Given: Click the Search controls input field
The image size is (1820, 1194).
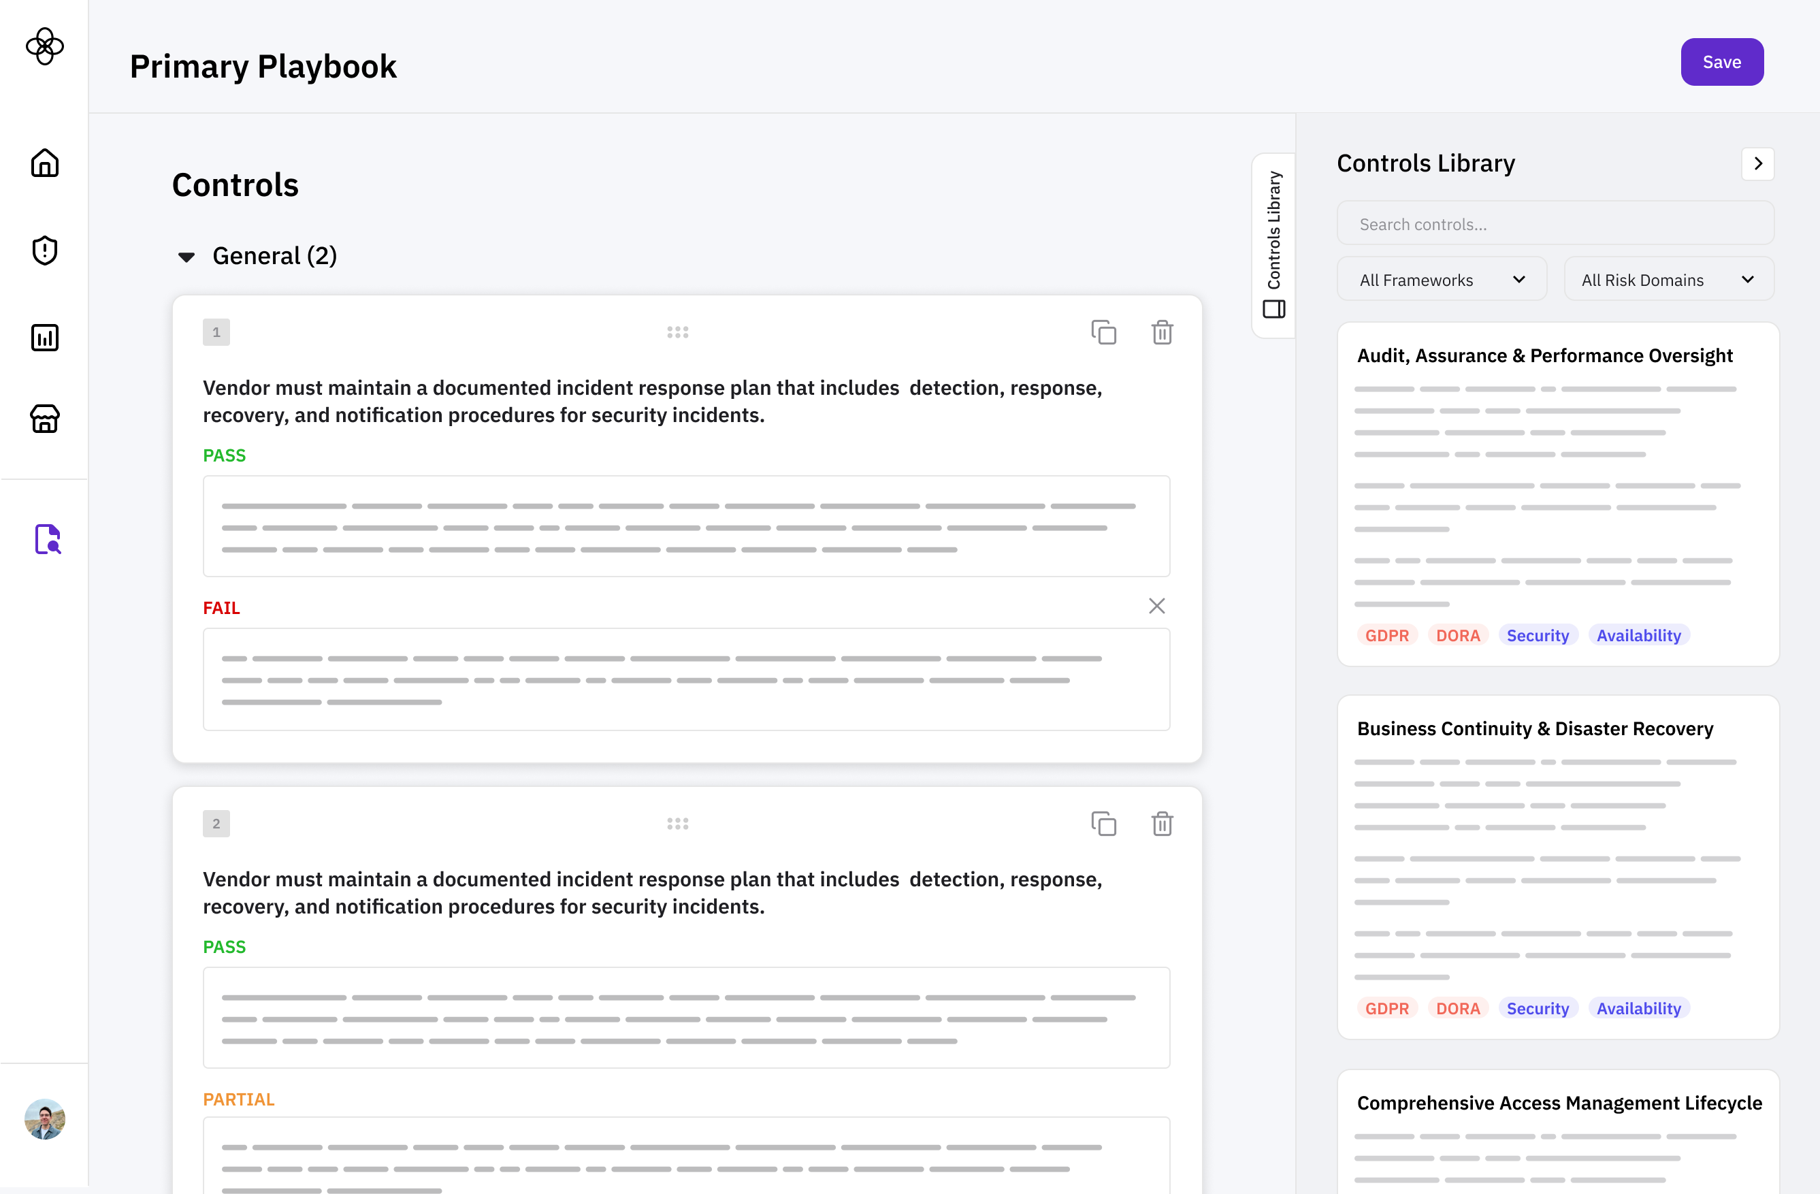Looking at the screenshot, I should [x=1555, y=224].
